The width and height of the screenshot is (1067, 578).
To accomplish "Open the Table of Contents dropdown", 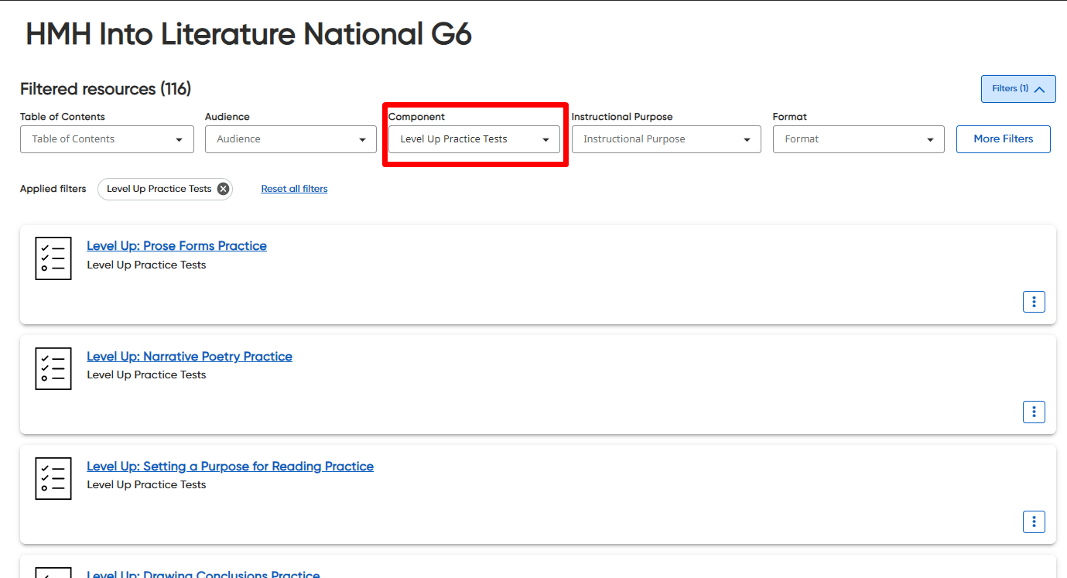I will click(106, 139).
